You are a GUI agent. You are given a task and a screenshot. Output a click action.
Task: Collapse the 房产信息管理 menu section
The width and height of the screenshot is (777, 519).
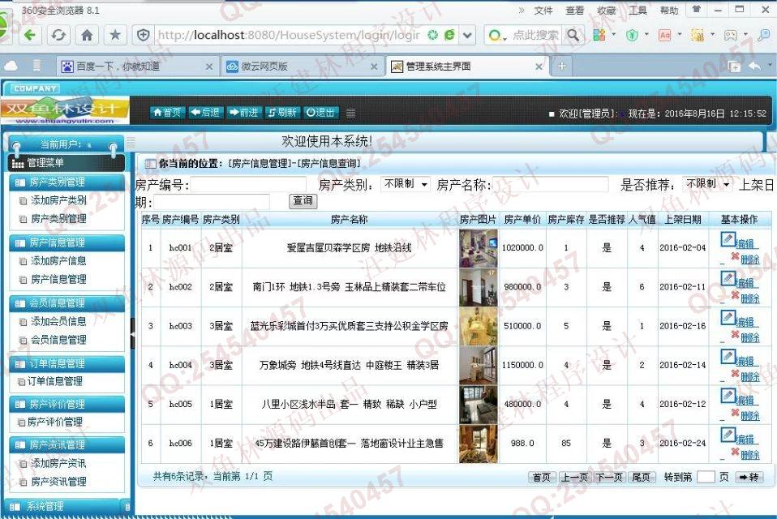tap(67, 242)
